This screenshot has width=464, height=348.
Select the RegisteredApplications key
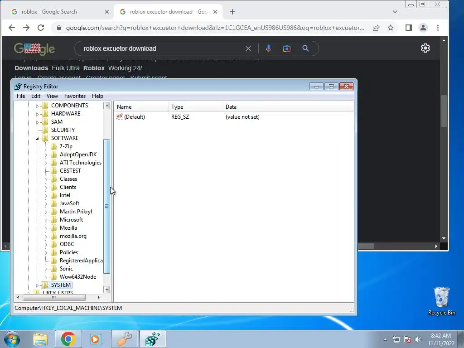(81, 261)
